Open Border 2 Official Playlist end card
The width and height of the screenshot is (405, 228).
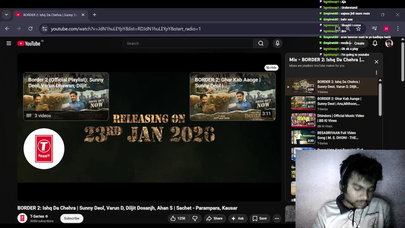66,97
